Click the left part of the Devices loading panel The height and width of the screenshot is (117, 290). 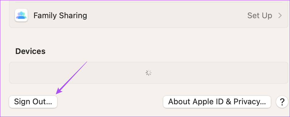[56, 73]
